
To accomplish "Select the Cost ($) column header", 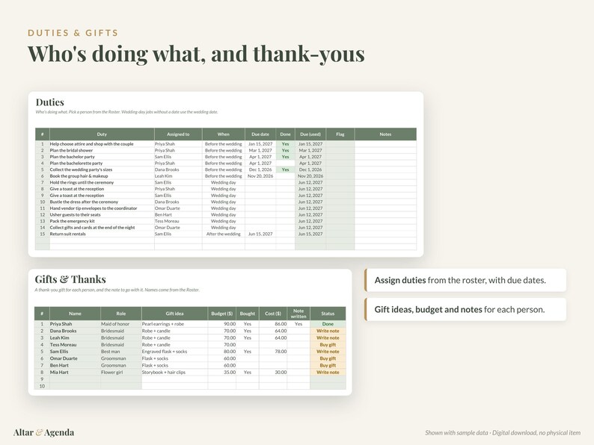I will click(x=273, y=314).
